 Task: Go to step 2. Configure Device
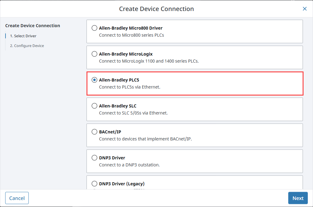click(x=27, y=46)
